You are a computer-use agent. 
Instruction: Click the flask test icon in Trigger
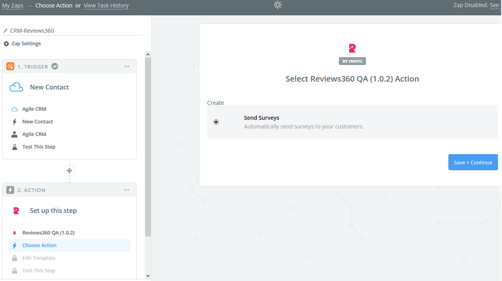click(14, 147)
